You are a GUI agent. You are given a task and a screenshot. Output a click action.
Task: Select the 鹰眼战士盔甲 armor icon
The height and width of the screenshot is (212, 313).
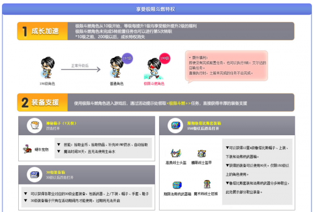point(201,153)
